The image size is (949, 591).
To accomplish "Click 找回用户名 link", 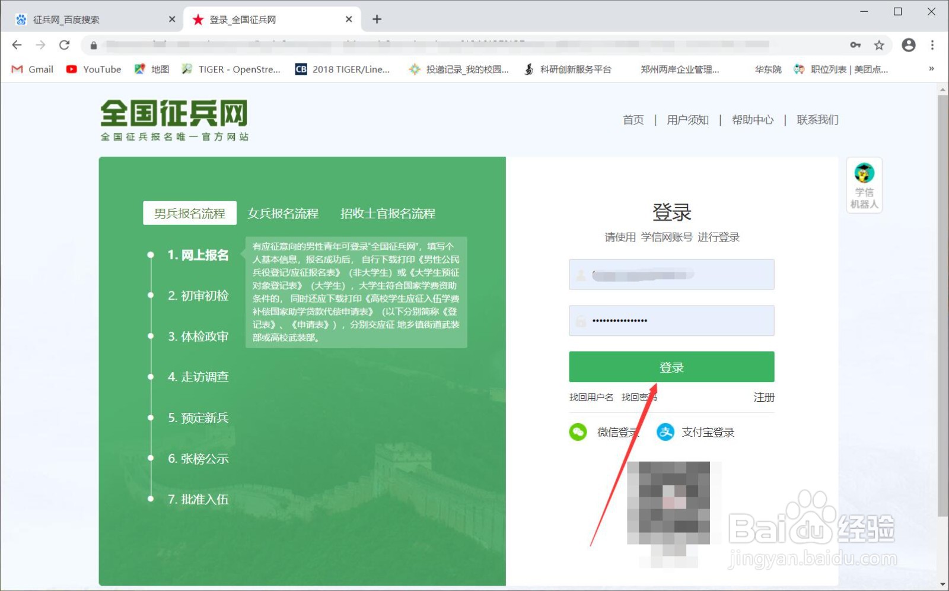I will (x=591, y=397).
